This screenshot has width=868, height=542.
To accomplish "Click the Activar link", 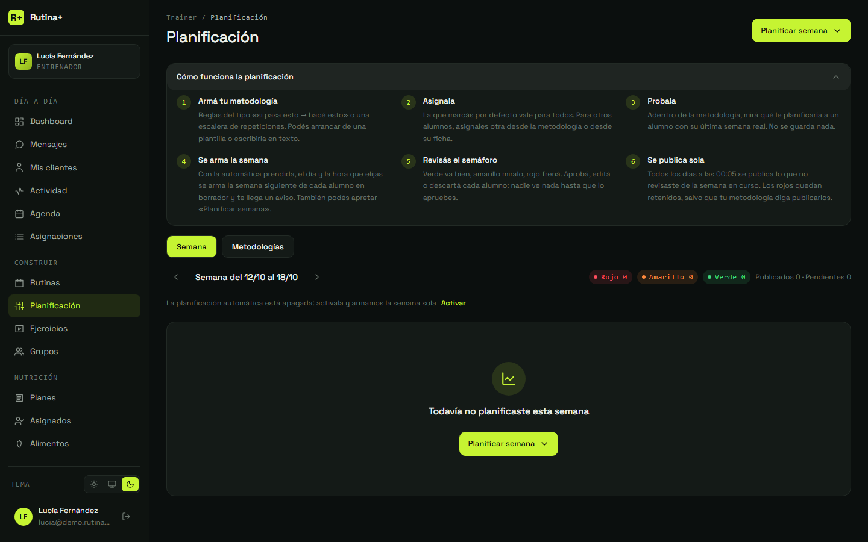I will pos(453,303).
